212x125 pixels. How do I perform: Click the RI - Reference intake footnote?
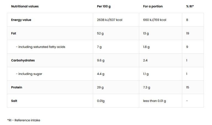click(23, 120)
